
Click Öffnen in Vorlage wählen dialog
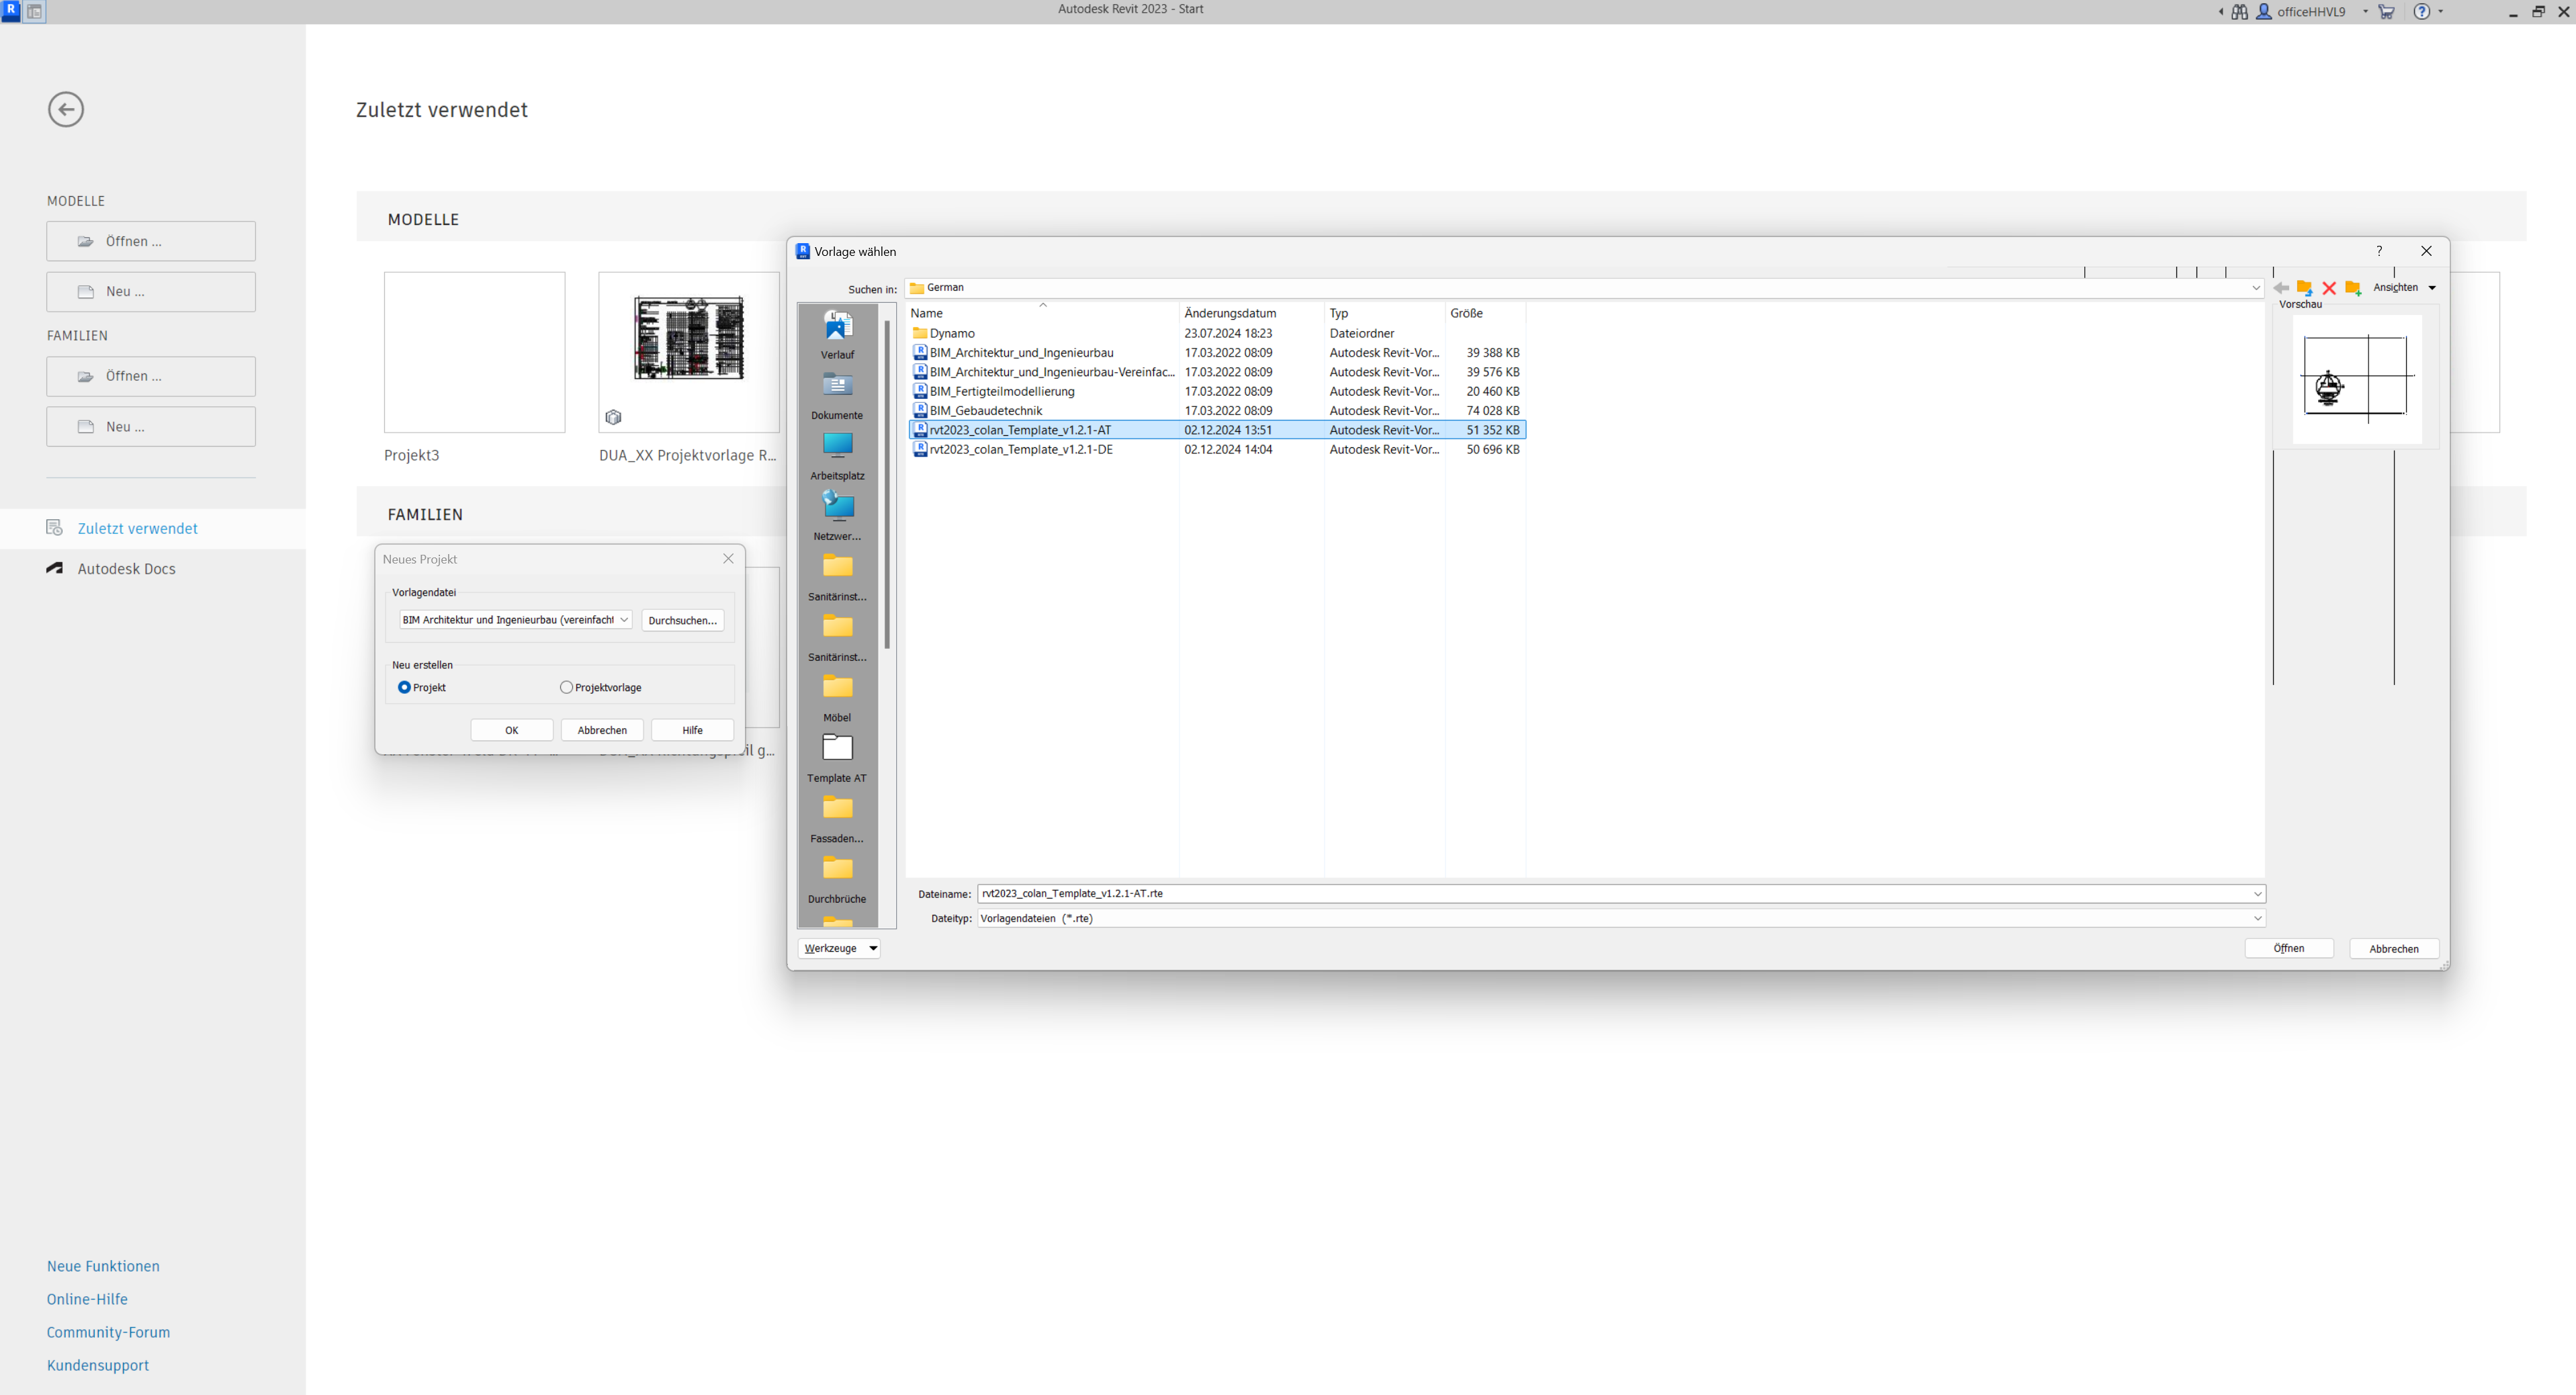[2289, 948]
